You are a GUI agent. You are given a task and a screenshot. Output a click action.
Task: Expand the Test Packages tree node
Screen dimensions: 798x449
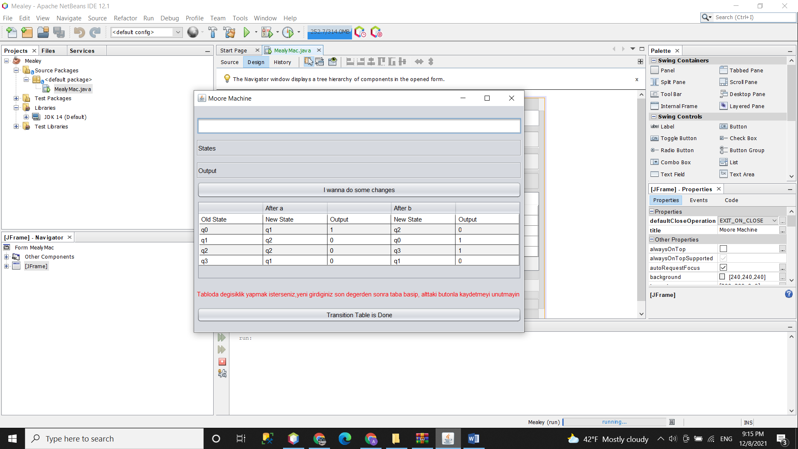point(16,98)
